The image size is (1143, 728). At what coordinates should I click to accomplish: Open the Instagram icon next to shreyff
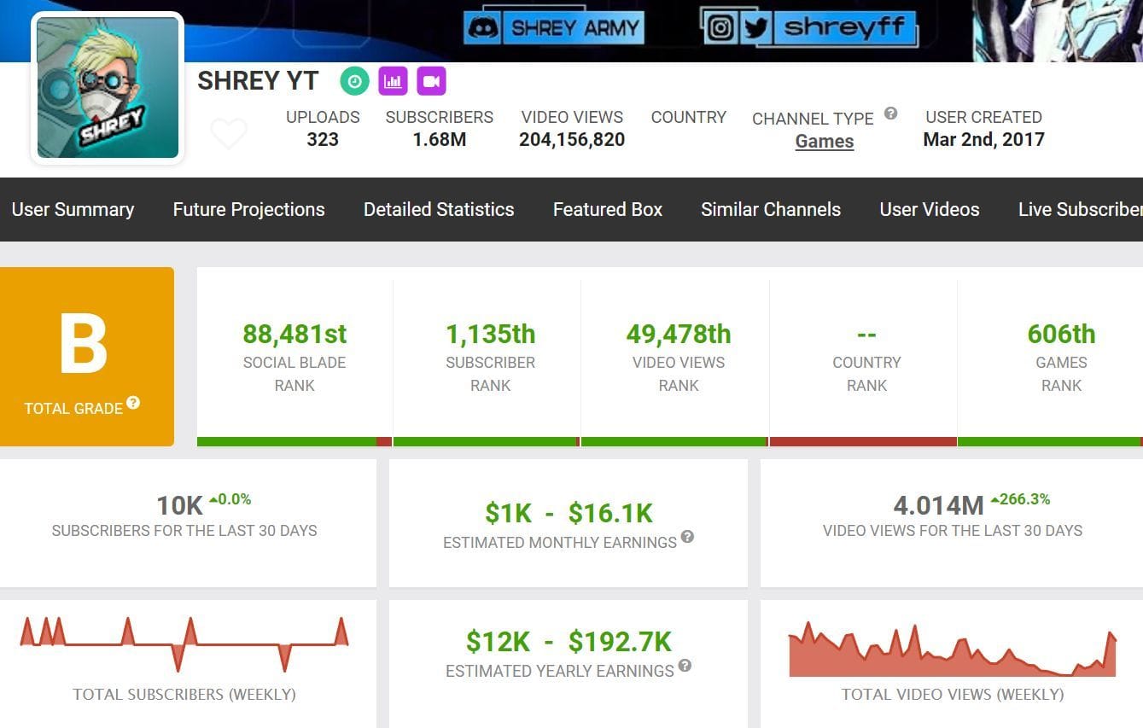[721, 26]
